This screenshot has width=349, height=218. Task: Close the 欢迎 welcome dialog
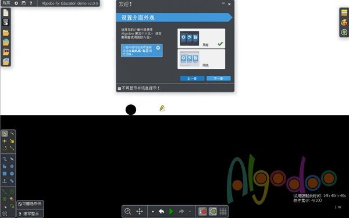coord(229,4)
